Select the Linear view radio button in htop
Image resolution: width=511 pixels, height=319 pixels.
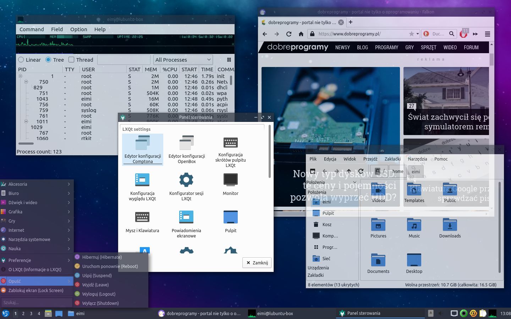(x=22, y=60)
